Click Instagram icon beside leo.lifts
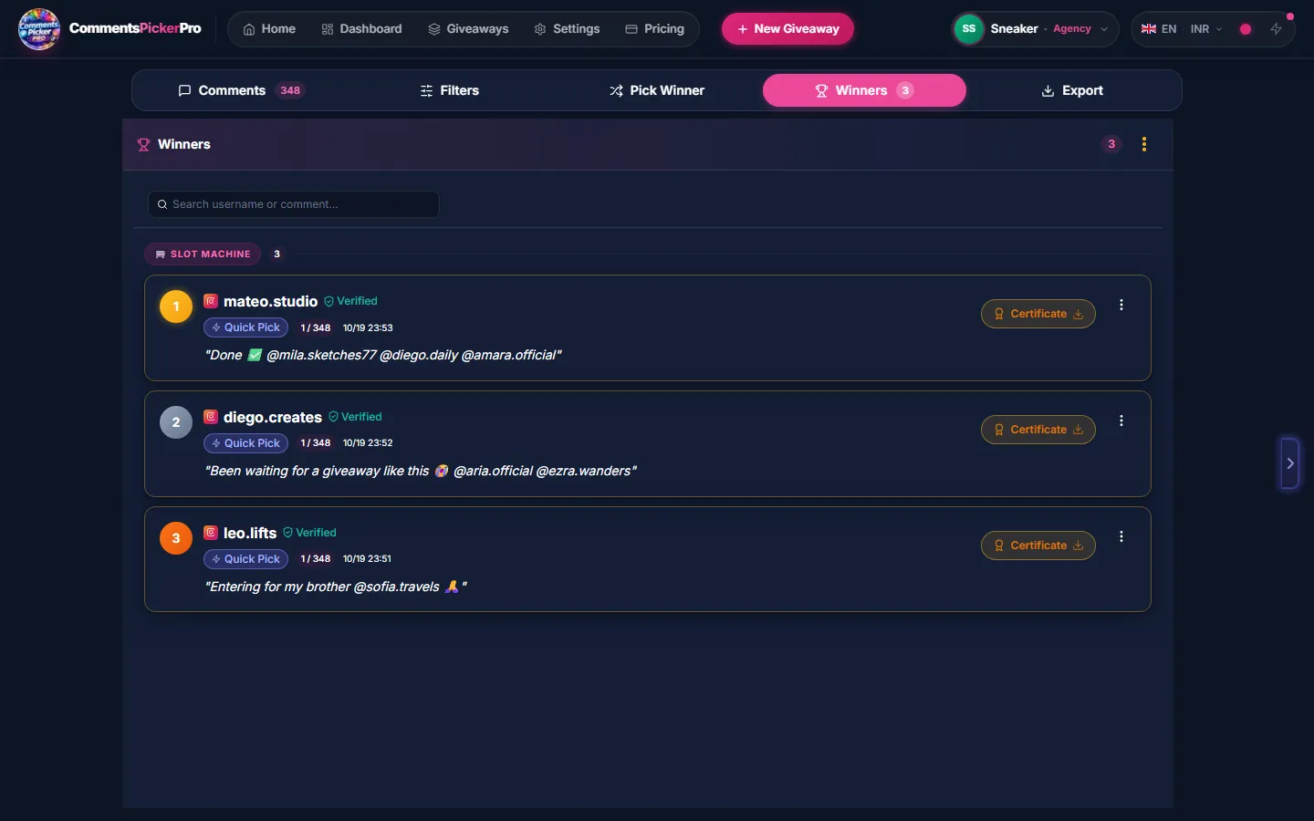Viewport: 1314px width, 821px height. coord(211,532)
